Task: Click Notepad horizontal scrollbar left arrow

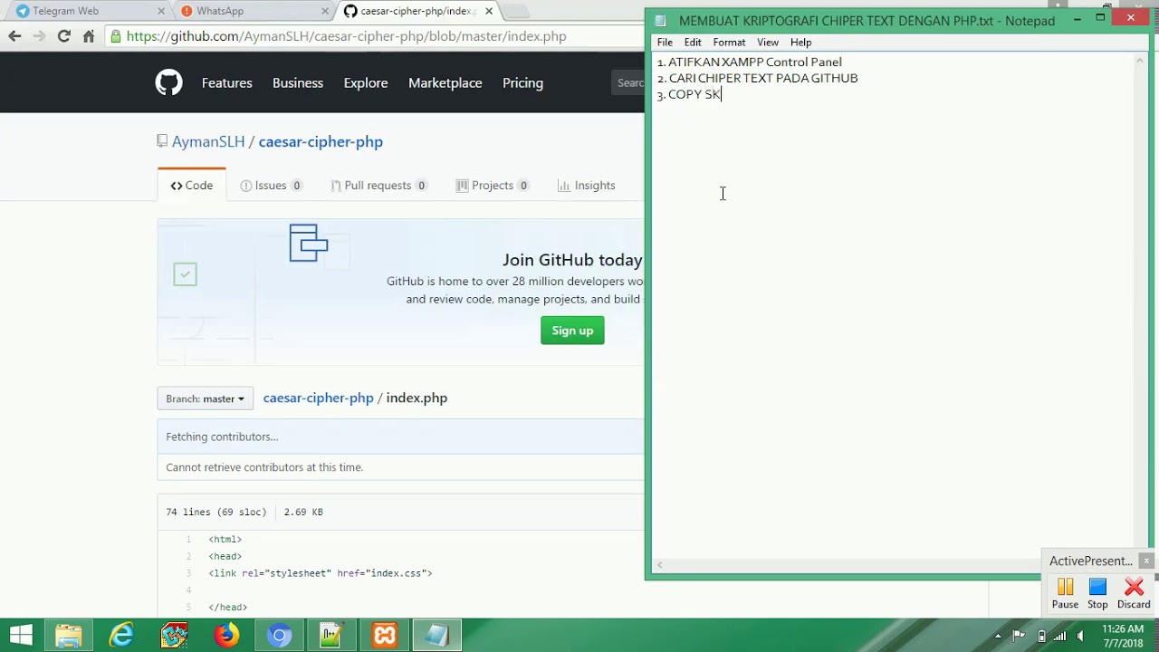Action: (x=659, y=565)
